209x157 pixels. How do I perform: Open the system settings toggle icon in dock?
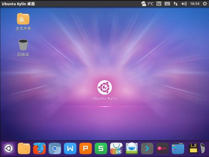coord(162,149)
